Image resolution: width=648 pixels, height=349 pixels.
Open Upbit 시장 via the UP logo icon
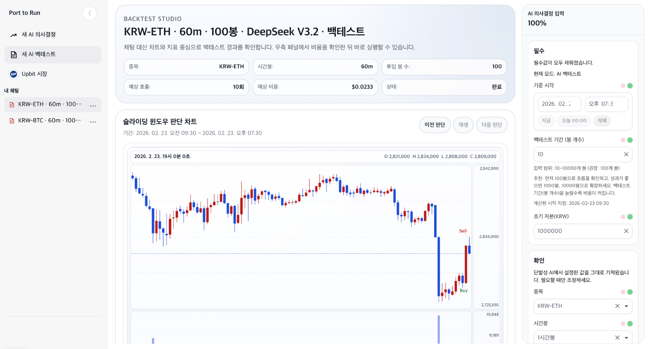pos(13,73)
